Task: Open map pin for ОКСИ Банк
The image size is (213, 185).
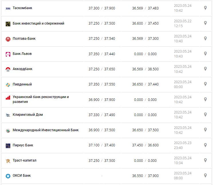Action: coord(205,176)
